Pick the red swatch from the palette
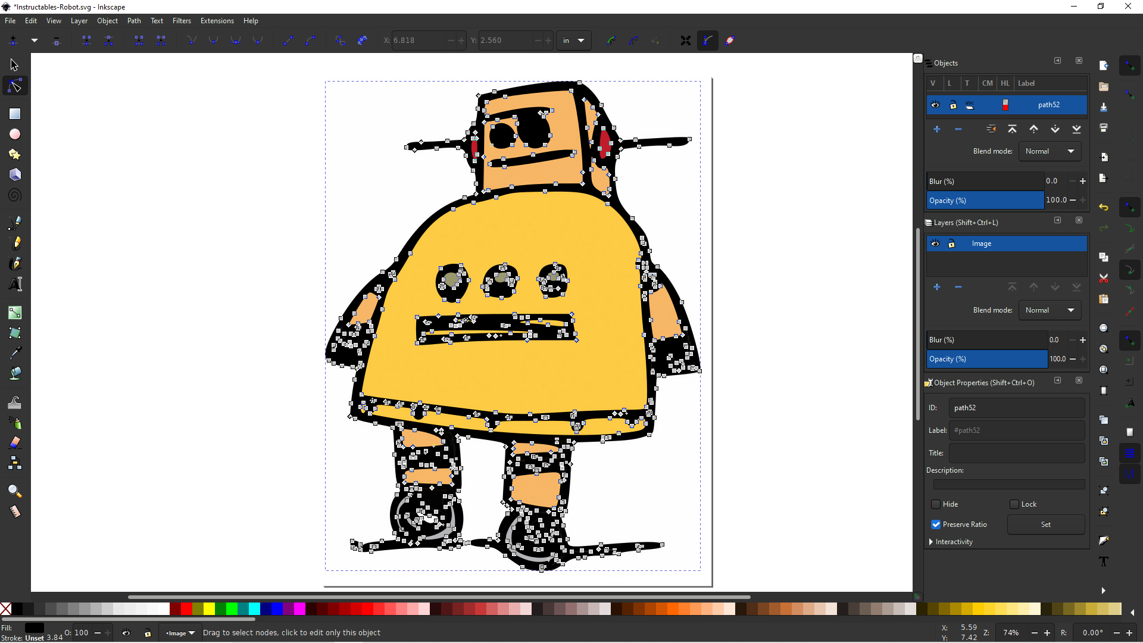The image size is (1143, 643). 186,609
